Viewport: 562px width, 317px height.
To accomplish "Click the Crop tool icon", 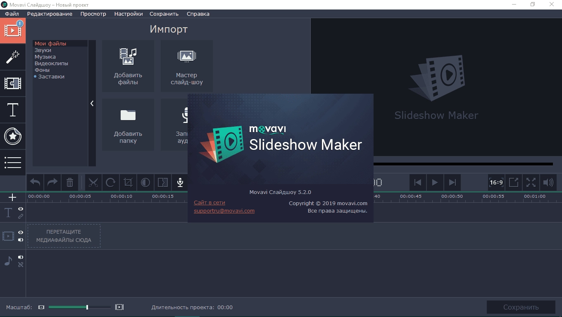I will [x=128, y=182].
